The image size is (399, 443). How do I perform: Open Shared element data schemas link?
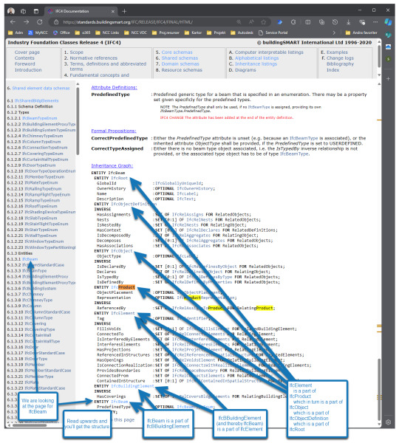tap(41, 88)
